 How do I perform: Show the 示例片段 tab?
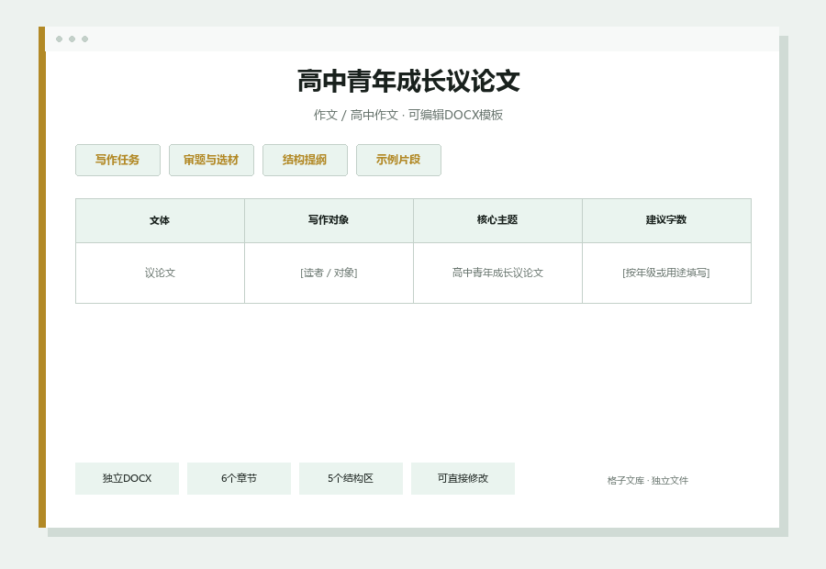point(399,160)
